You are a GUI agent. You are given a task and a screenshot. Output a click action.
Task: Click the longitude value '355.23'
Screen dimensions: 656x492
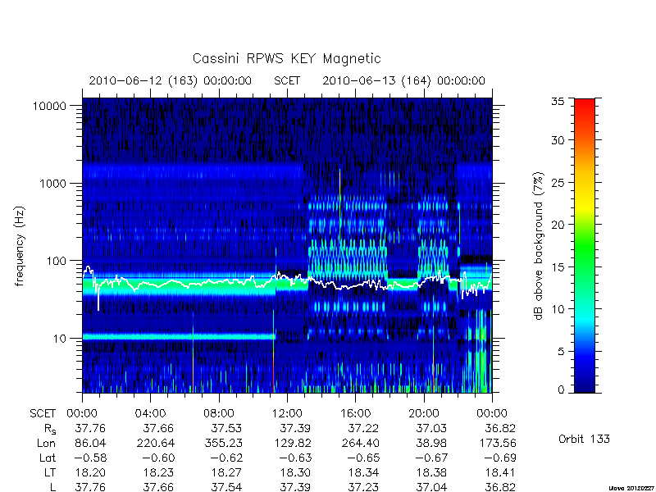(224, 443)
